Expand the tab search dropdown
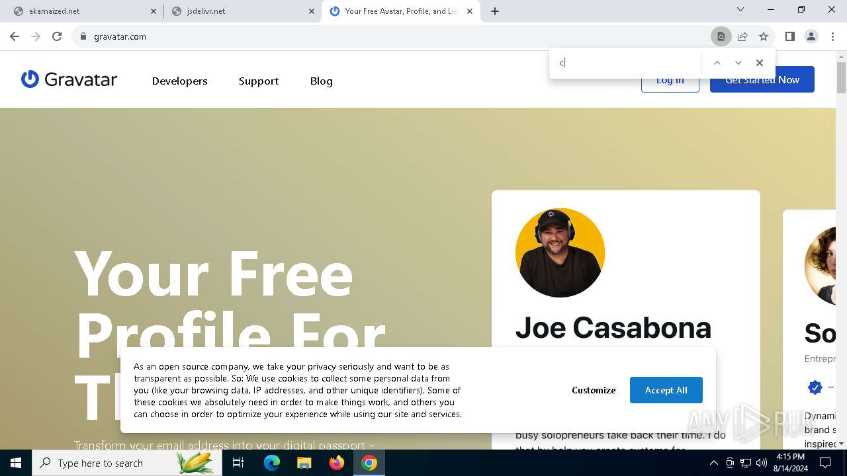The image size is (847, 476). 740,9
